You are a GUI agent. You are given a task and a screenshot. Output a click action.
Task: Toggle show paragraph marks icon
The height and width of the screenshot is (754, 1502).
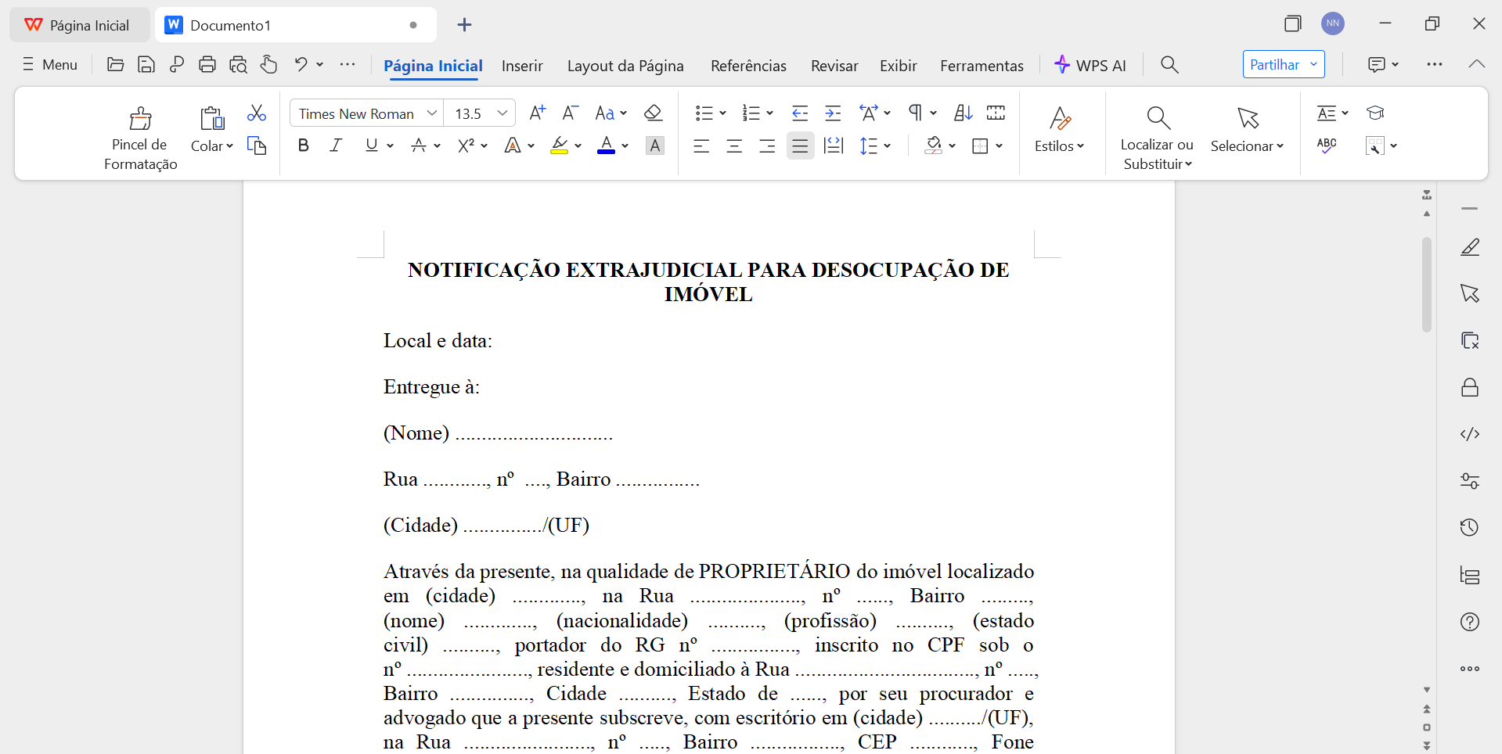(915, 113)
